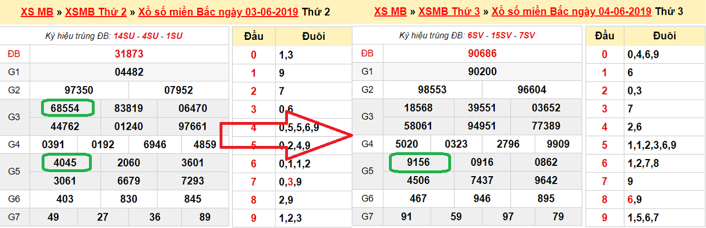This screenshot has width=706, height=228.
Task: Click the G2 number 96604
Action: click(531, 90)
